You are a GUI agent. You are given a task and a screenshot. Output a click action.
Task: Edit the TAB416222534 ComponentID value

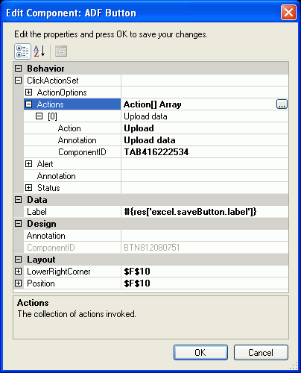coord(205,152)
